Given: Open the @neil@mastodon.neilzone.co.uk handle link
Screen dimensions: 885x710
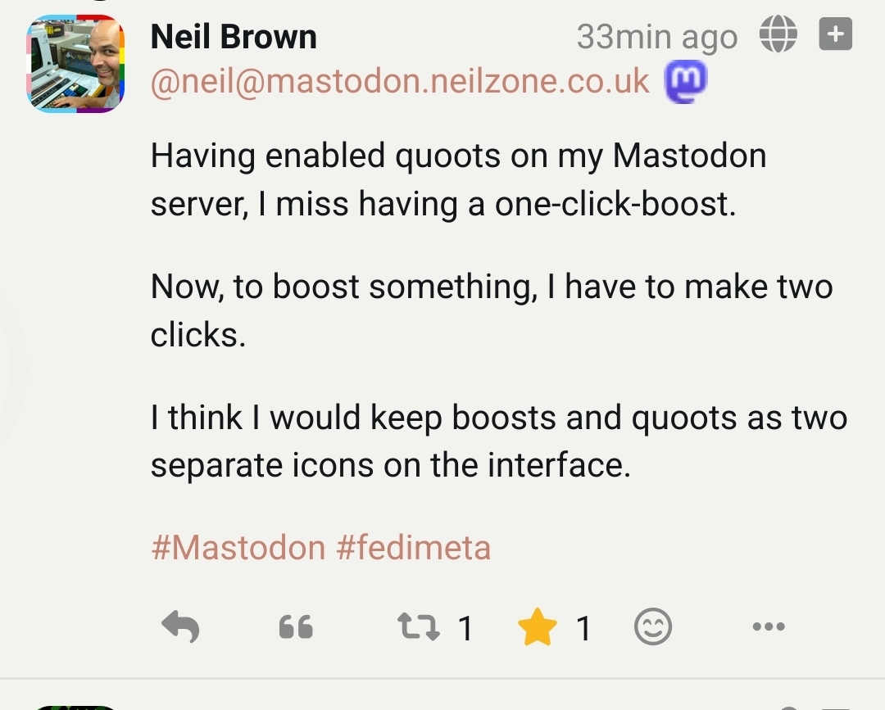Looking at the screenshot, I should click(x=400, y=81).
